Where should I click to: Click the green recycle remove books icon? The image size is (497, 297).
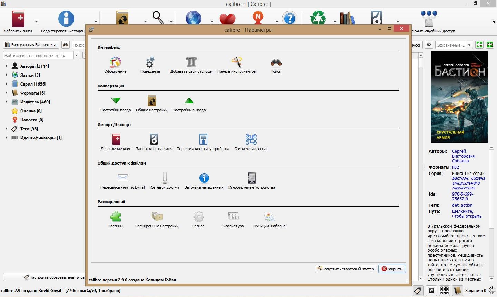pyautogui.click(x=318, y=18)
